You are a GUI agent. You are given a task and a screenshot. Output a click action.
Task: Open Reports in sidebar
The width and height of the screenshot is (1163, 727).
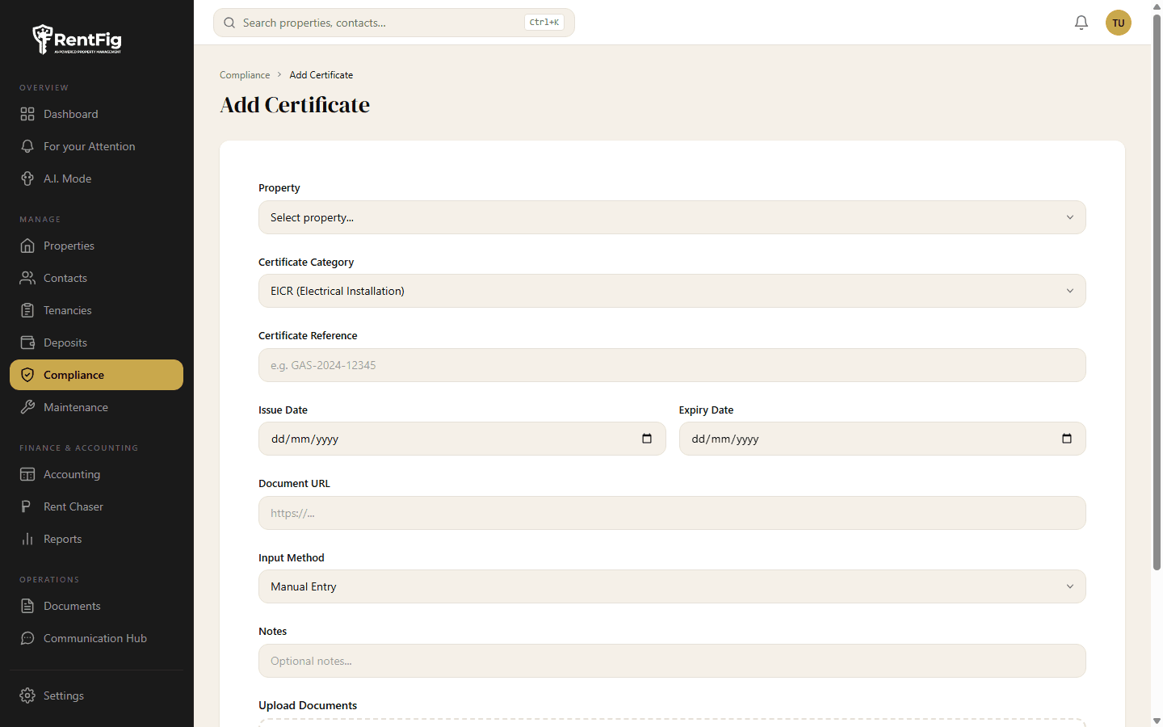tap(96, 539)
